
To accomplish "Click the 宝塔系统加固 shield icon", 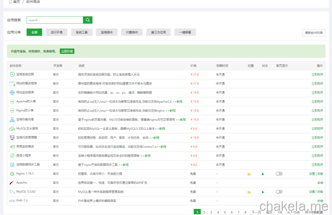I will point(12,74).
